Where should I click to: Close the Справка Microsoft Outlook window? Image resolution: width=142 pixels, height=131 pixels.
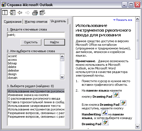pos(137,5)
